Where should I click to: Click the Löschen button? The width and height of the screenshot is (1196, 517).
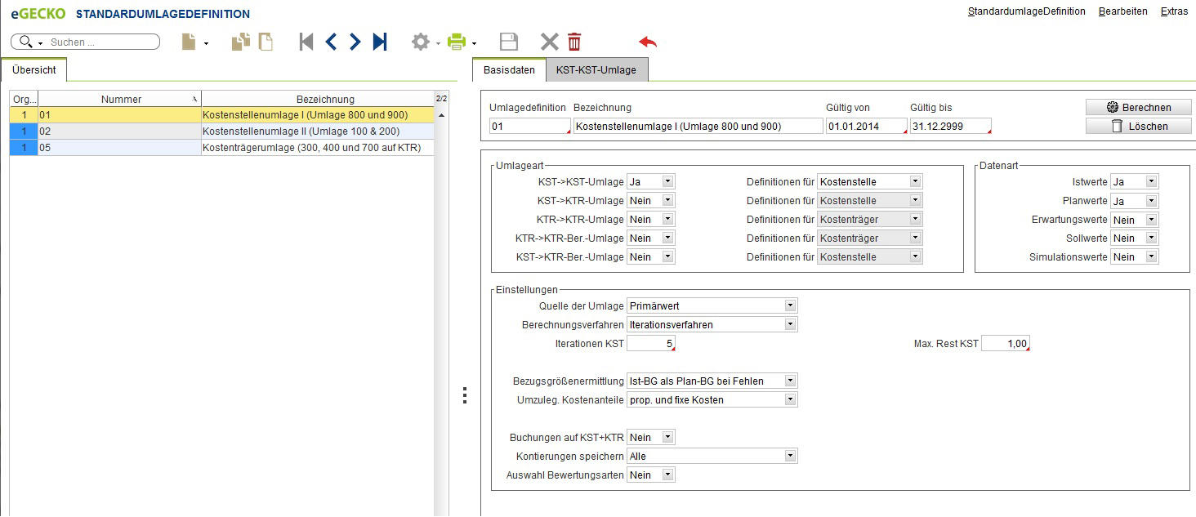(1138, 127)
